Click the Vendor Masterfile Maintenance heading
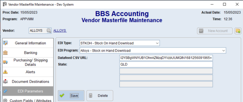This screenshot has height=102, width=243. tap(122, 20)
